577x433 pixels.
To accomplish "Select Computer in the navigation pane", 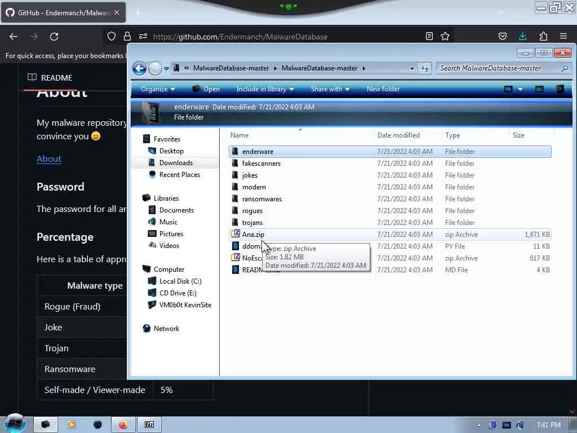I will [x=169, y=269].
